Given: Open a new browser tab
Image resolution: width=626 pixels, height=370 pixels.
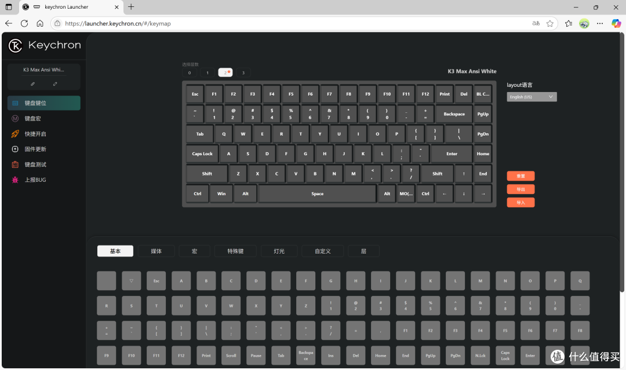Looking at the screenshot, I should 131,7.
